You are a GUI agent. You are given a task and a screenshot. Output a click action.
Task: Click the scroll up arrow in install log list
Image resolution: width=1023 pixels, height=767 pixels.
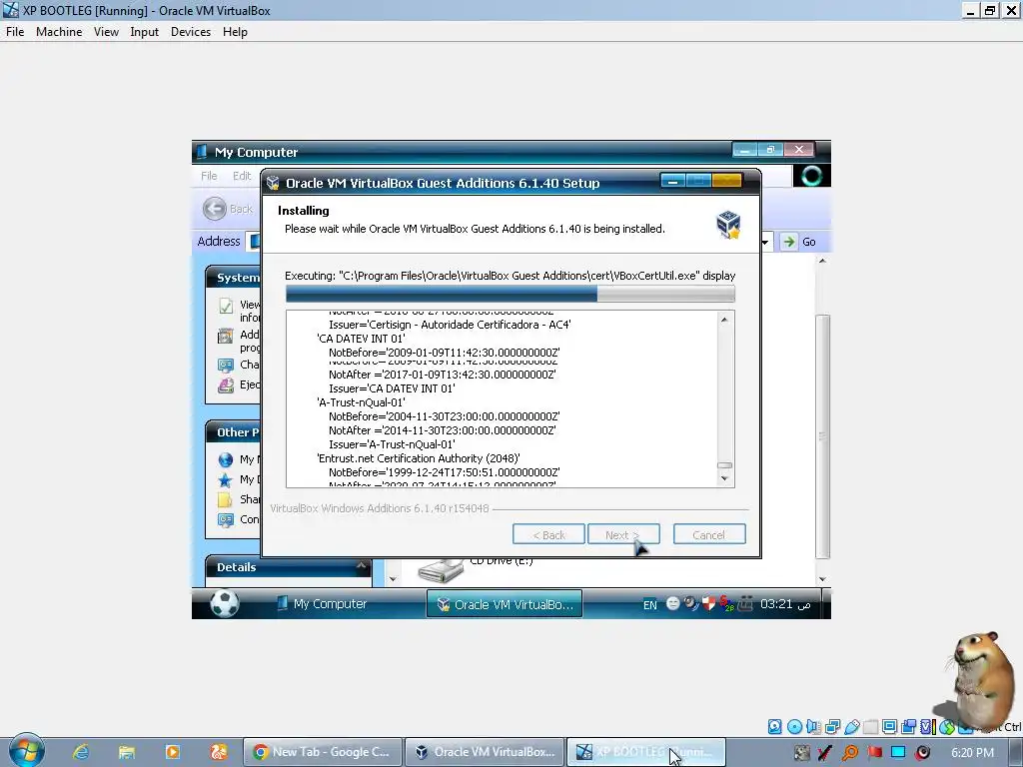tap(724, 319)
